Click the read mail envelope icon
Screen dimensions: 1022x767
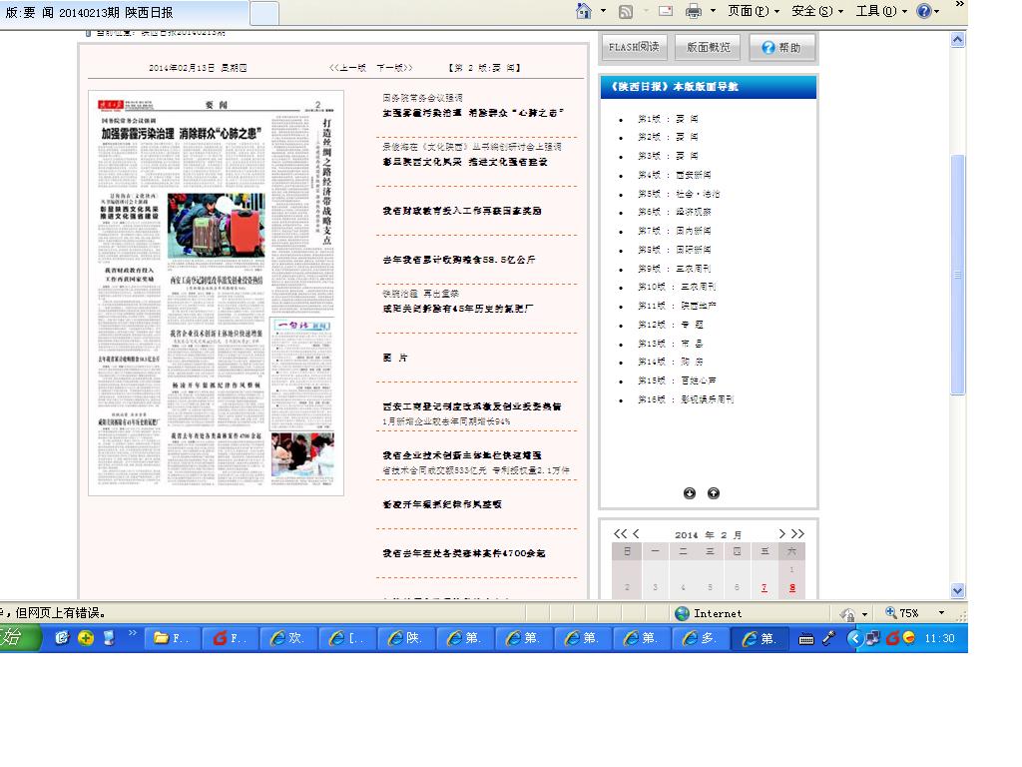click(x=664, y=11)
